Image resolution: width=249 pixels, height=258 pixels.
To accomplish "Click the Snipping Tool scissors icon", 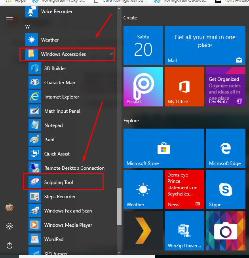I will click(x=35, y=182).
